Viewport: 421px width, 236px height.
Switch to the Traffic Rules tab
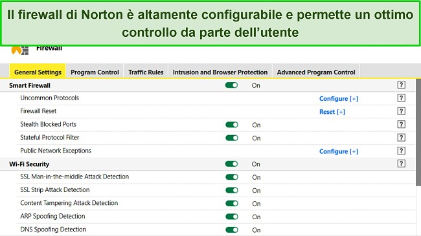pyautogui.click(x=146, y=72)
